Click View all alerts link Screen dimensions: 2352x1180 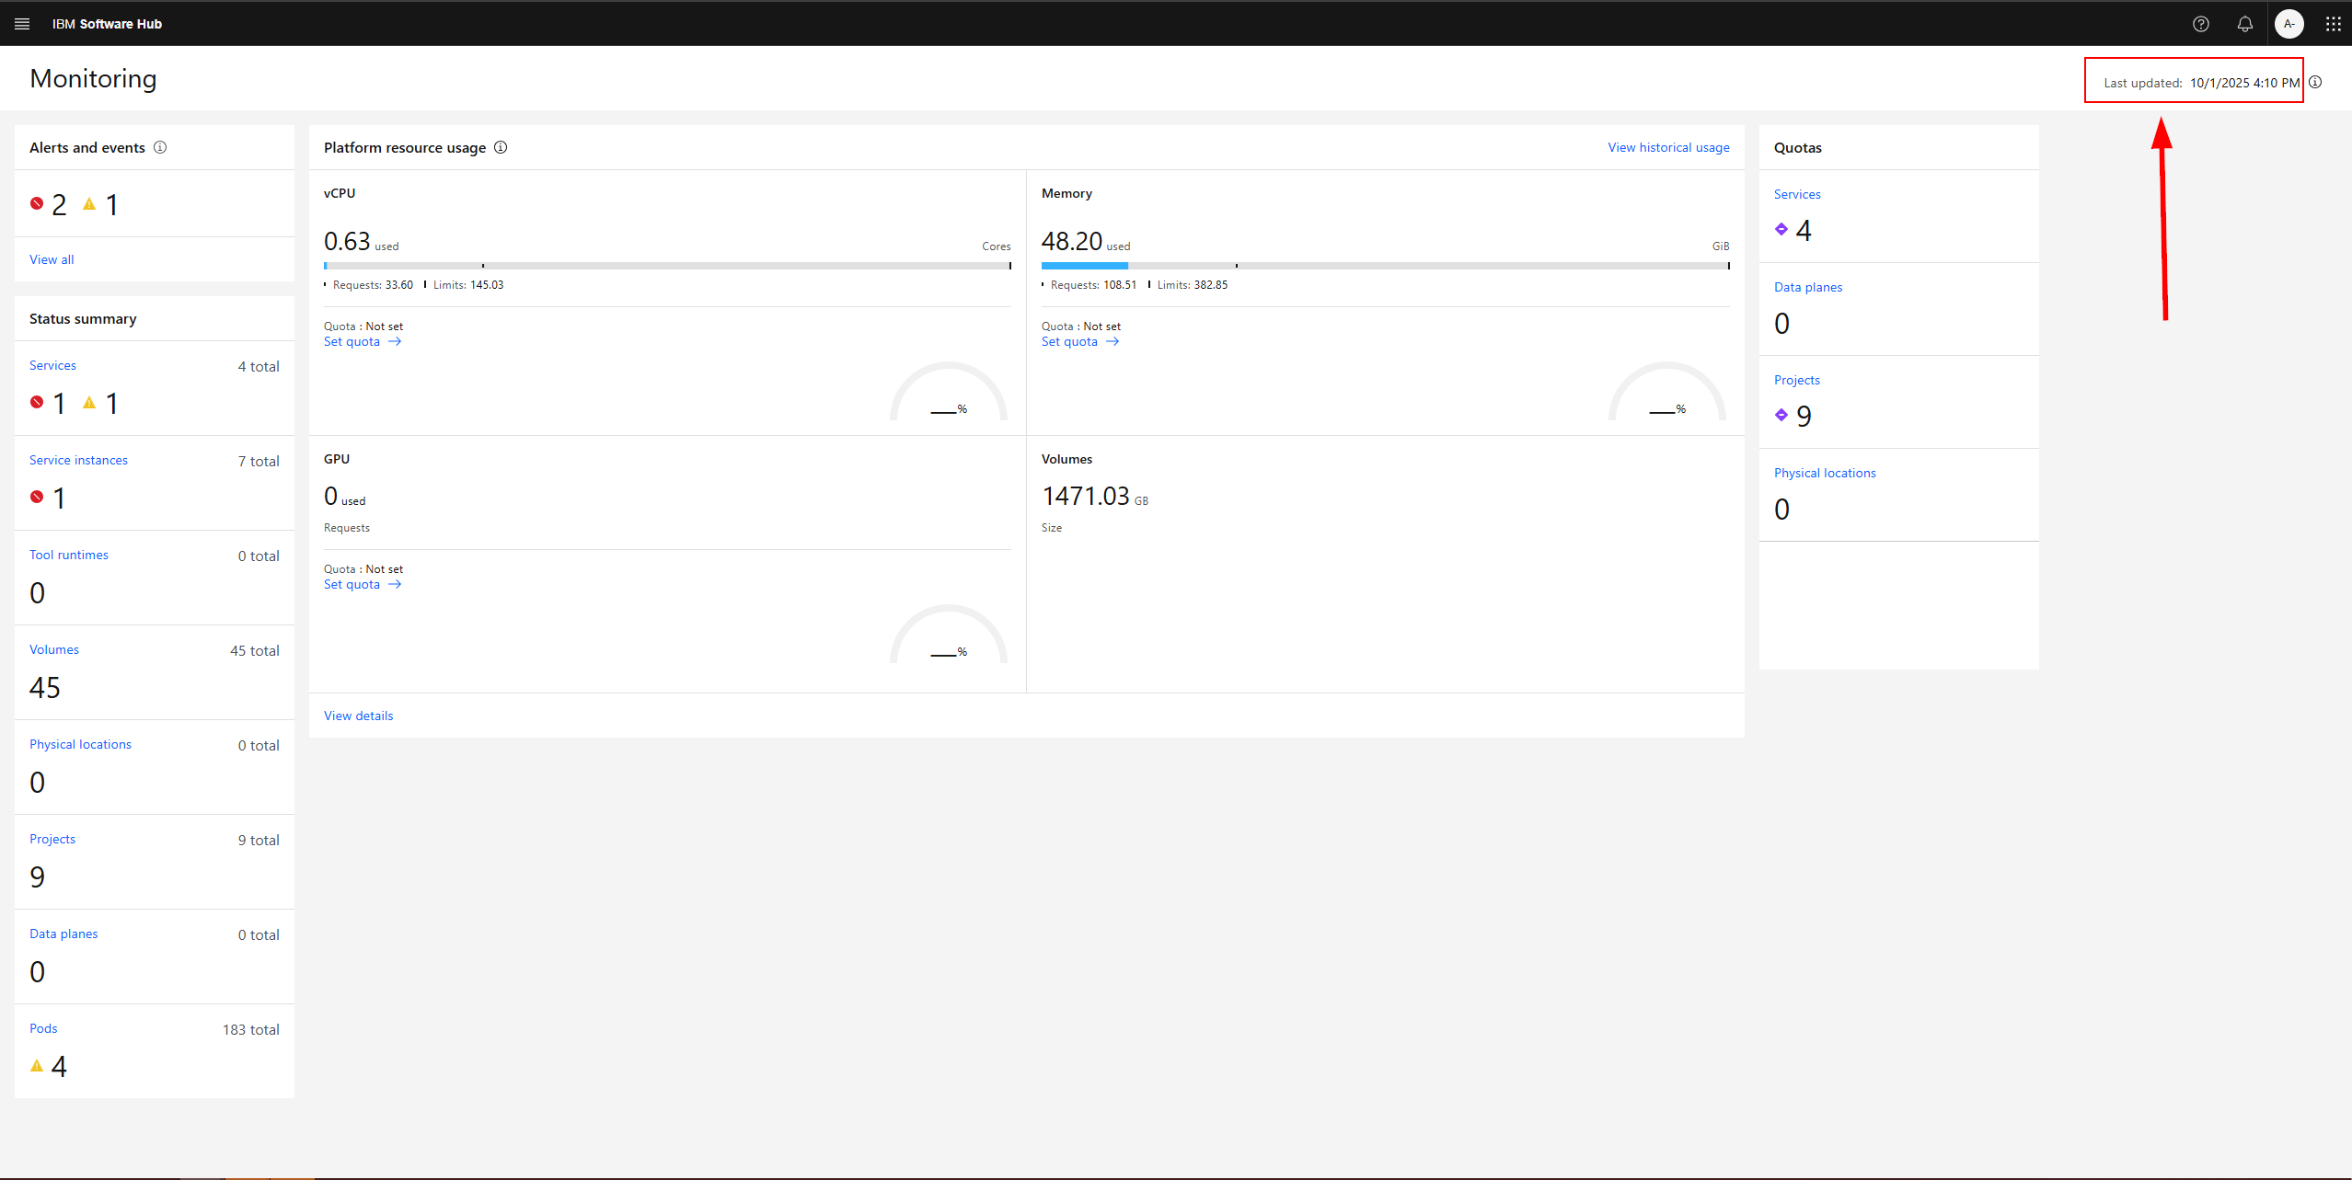click(x=52, y=259)
